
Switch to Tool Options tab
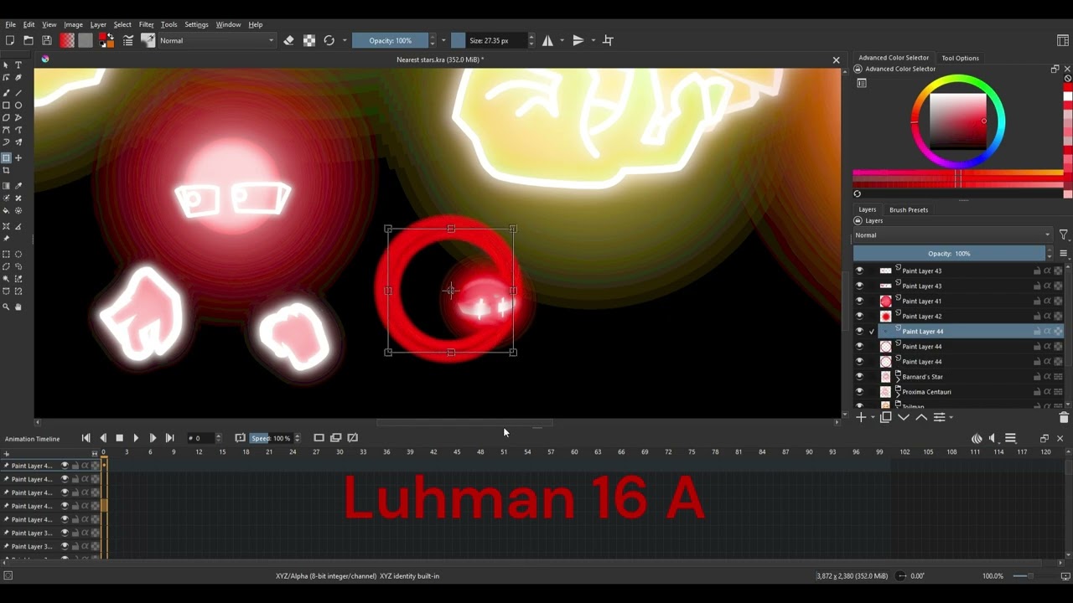tap(960, 58)
